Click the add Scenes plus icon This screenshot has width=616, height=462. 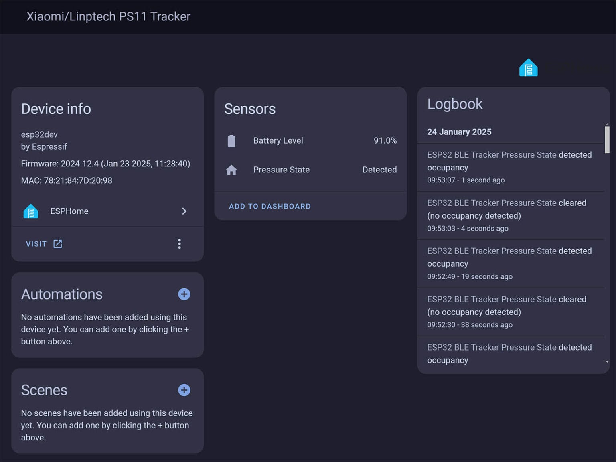(x=184, y=390)
